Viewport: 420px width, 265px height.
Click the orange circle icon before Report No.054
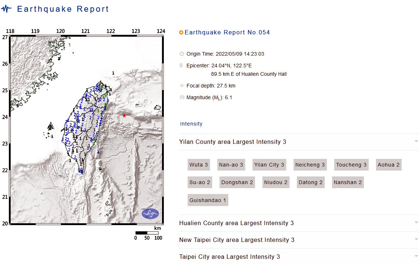coord(181,32)
